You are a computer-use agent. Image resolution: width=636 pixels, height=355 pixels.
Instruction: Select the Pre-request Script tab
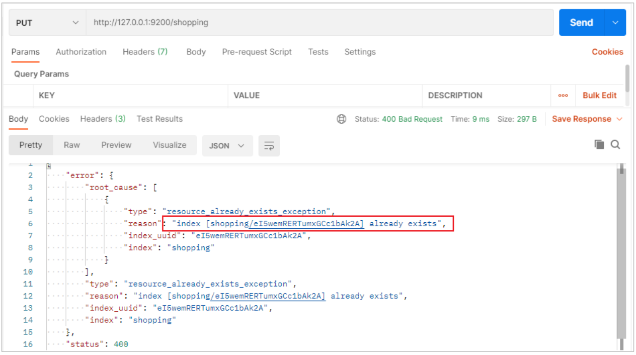[x=257, y=52]
